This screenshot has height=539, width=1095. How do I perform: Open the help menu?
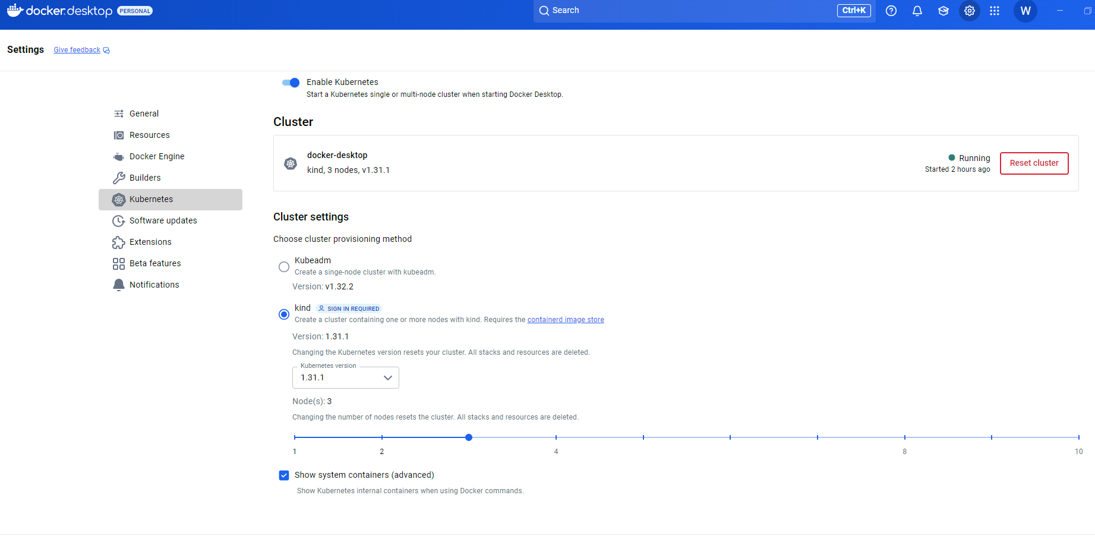(891, 11)
